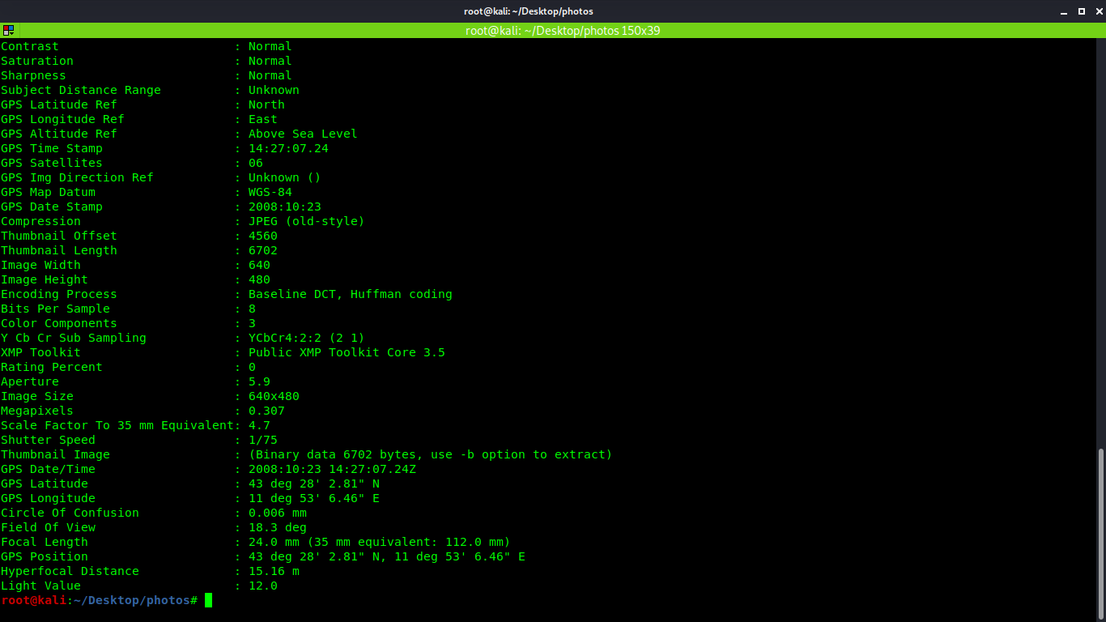Click the Compression JPEG (old-style) value

click(x=306, y=221)
